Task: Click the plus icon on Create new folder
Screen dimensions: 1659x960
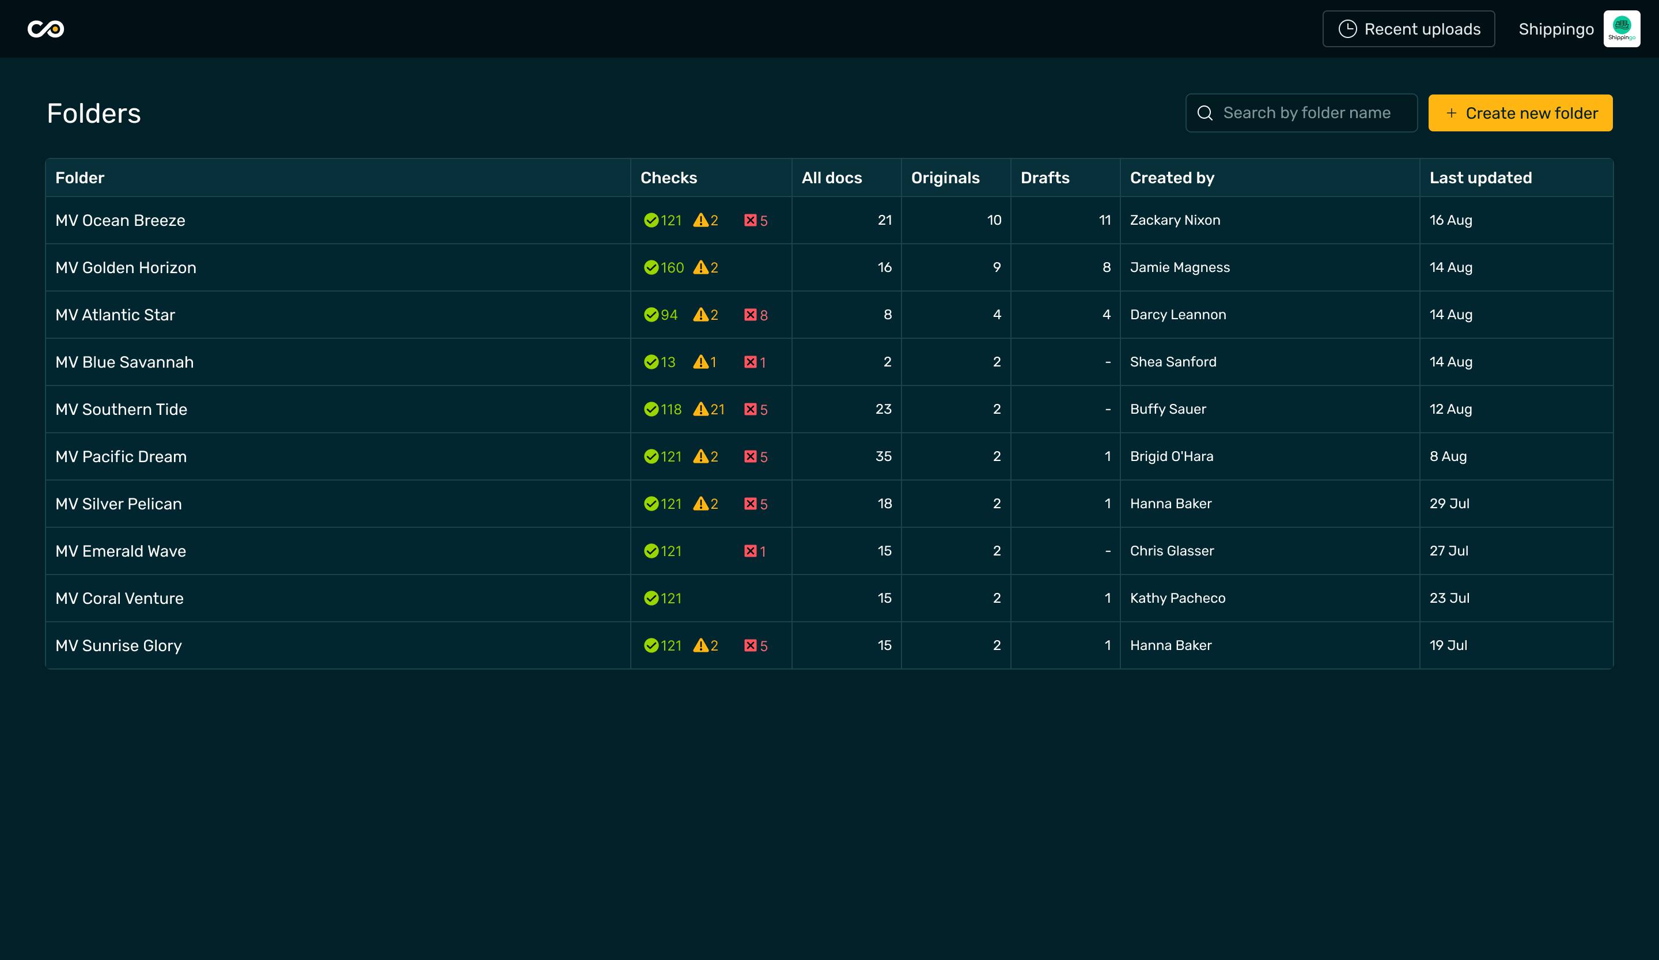Action: coord(1451,114)
